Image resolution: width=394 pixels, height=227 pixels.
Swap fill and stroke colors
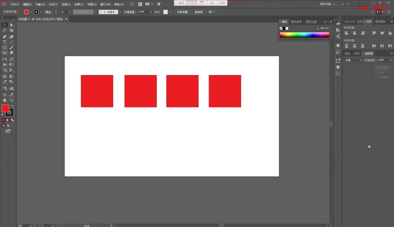point(13,106)
